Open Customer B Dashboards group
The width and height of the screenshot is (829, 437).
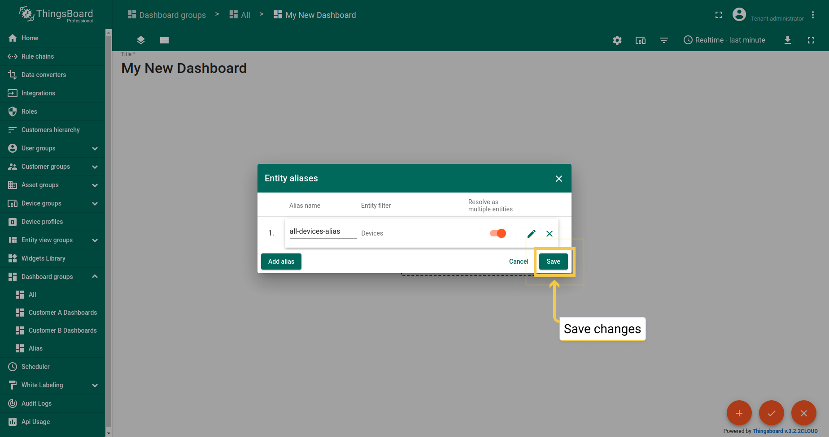pos(52,330)
